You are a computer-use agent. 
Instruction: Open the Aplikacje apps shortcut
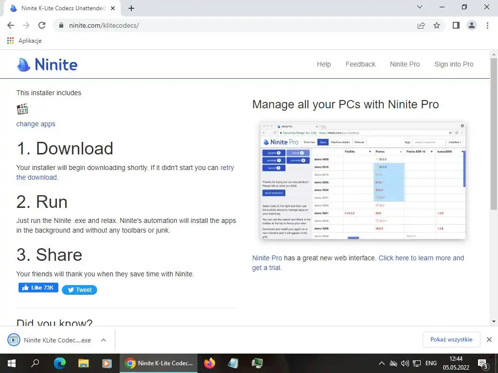[24, 41]
